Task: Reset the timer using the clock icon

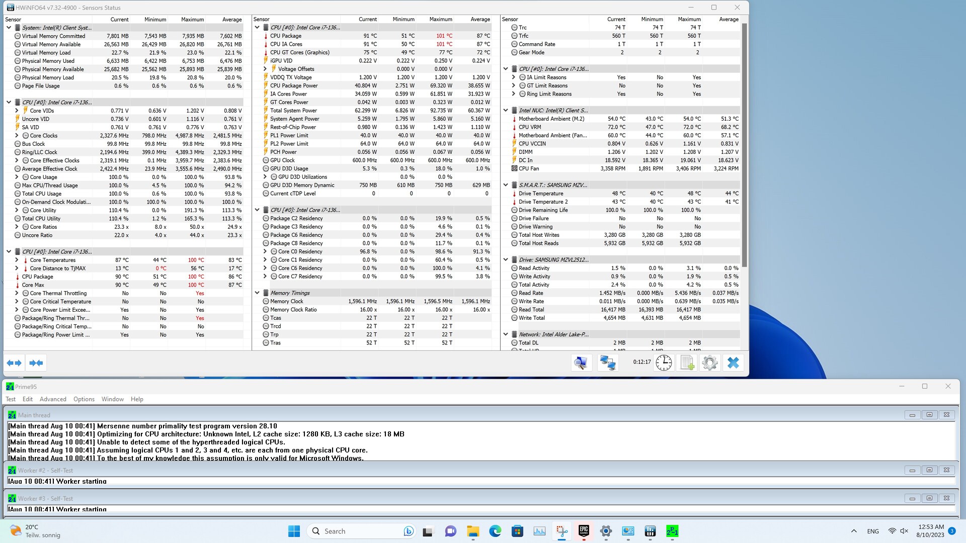Action: coord(664,363)
